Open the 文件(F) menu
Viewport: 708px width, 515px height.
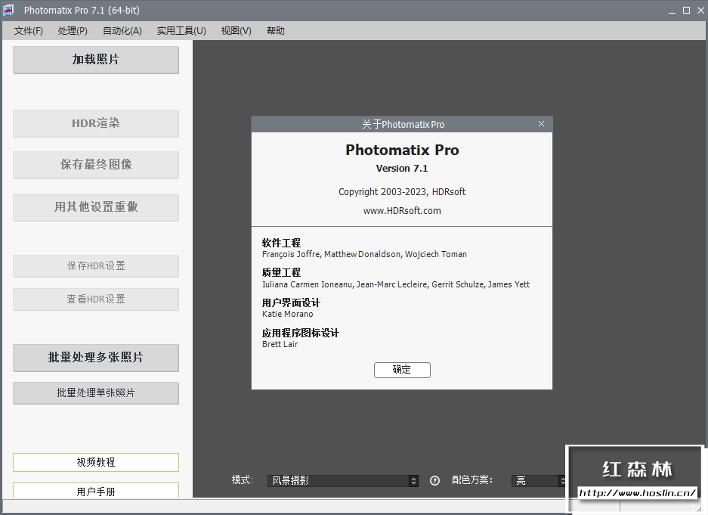(x=28, y=31)
